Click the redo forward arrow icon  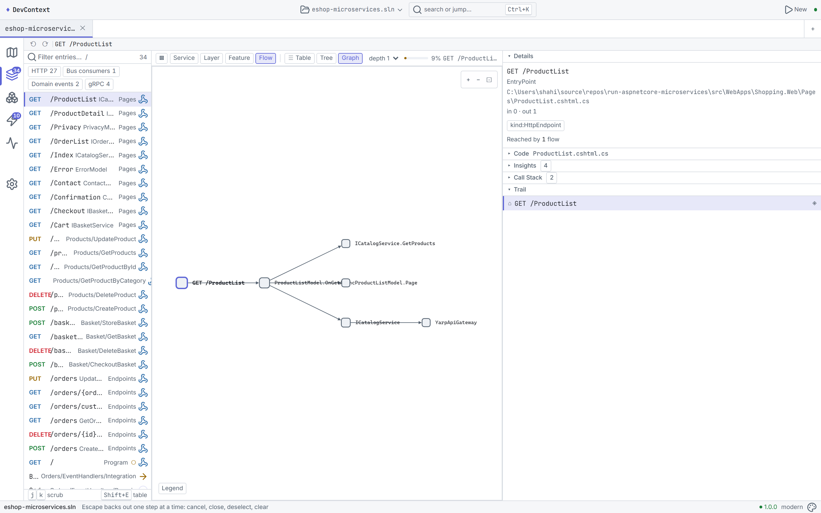[x=45, y=44]
